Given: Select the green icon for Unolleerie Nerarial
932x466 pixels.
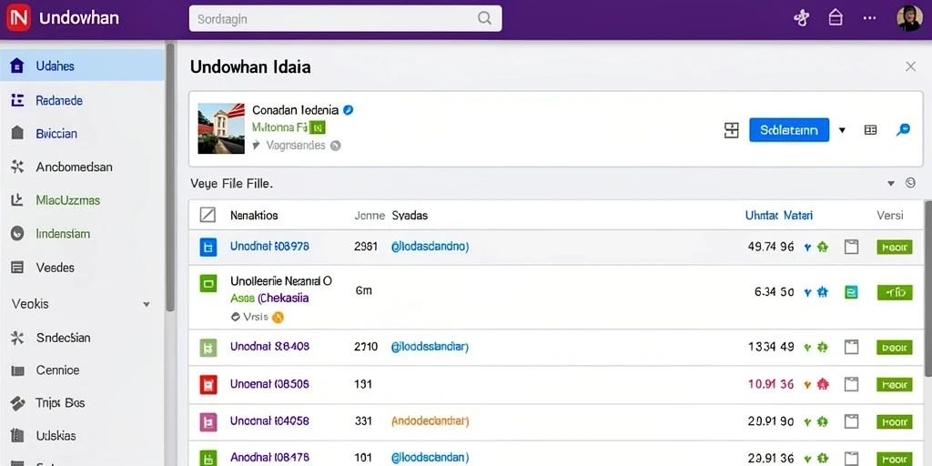Looking at the screenshot, I should [x=208, y=285].
